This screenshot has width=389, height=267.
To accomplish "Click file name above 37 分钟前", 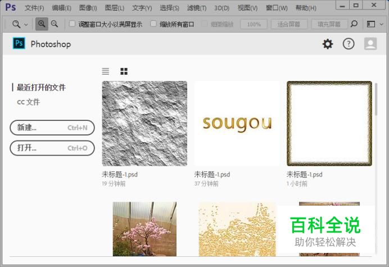I will point(212,175).
